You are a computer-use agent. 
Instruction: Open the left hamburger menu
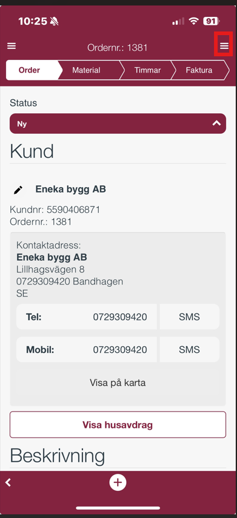point(12,46)
